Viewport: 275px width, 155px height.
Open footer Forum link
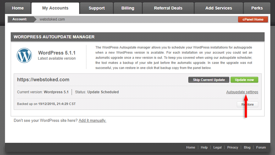click(261, 147)
